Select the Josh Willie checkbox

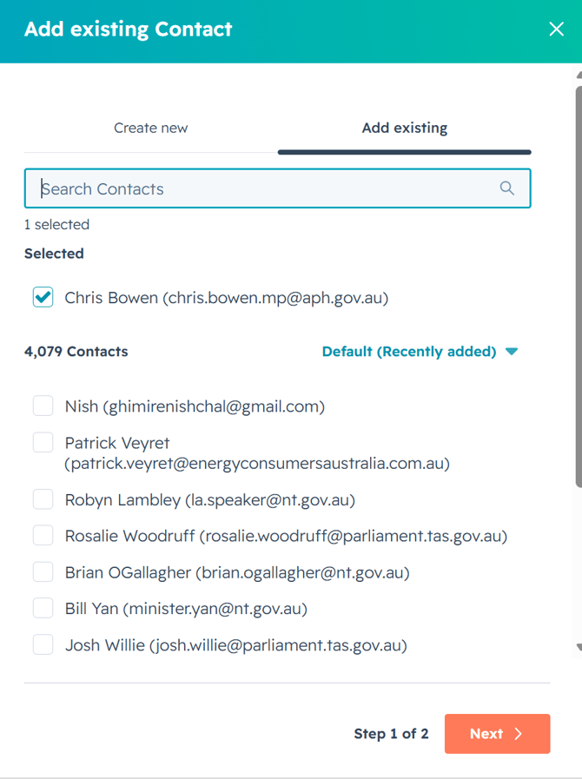click(x=43, y=645)
